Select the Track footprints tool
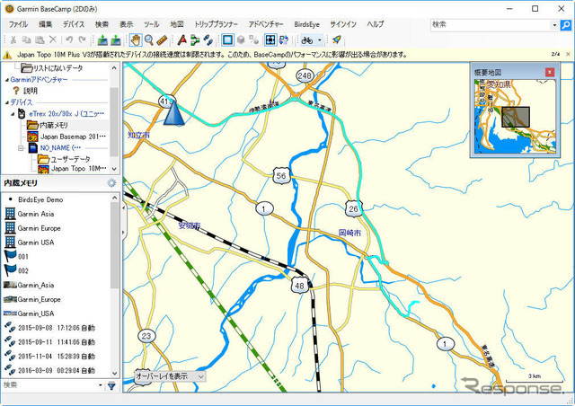The width and height of the screenshot is (575, 406). tap(208, 40)
